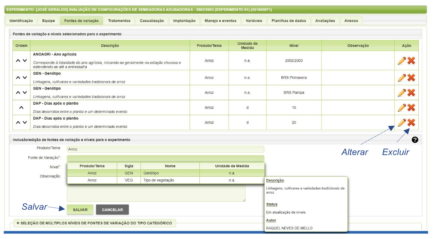Edit the DAP level 20 row with the pencil icon
The image size is (433, 239).
[x=402, y=122]
